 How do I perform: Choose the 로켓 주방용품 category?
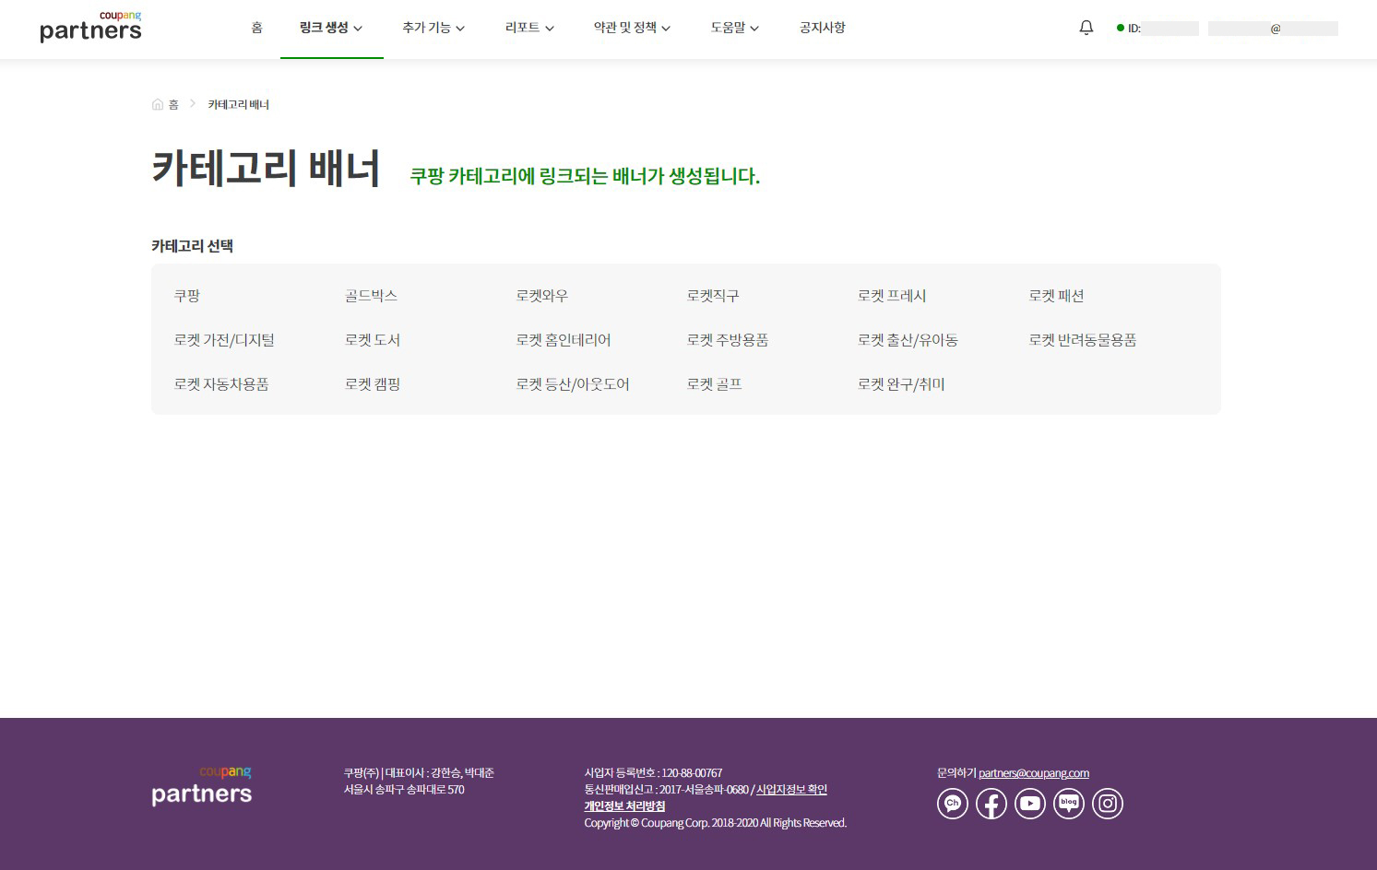pyautogui.click(x=728, y=340)
